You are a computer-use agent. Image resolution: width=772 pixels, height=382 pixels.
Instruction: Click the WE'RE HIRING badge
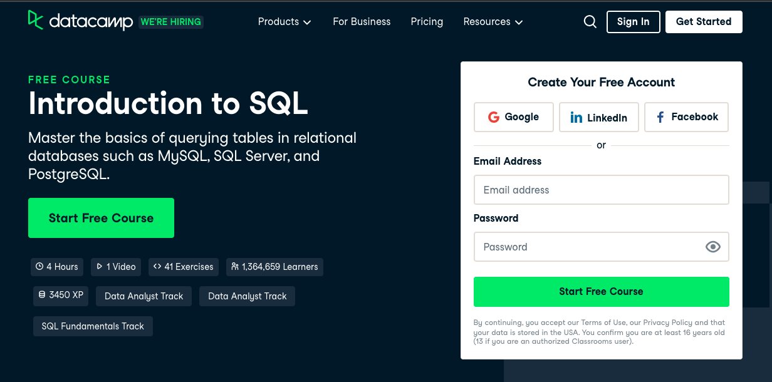(171, 22)
